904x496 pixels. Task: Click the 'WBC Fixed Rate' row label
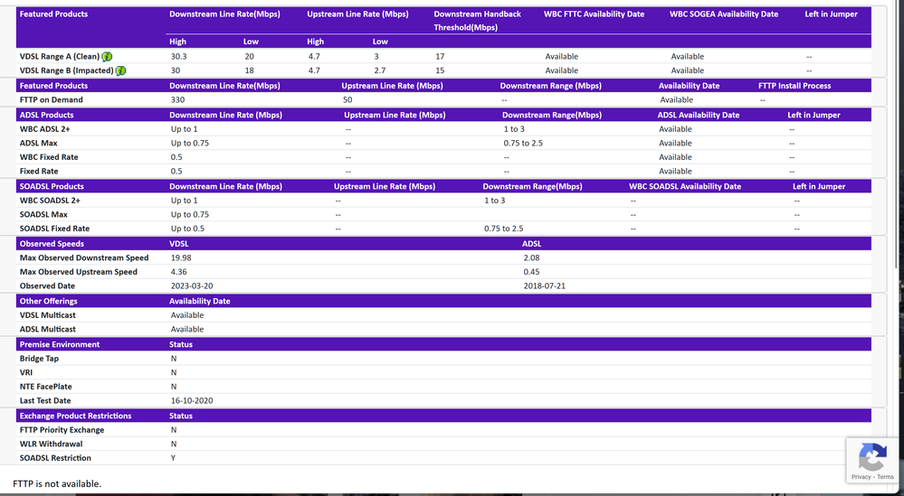point(49,157)
